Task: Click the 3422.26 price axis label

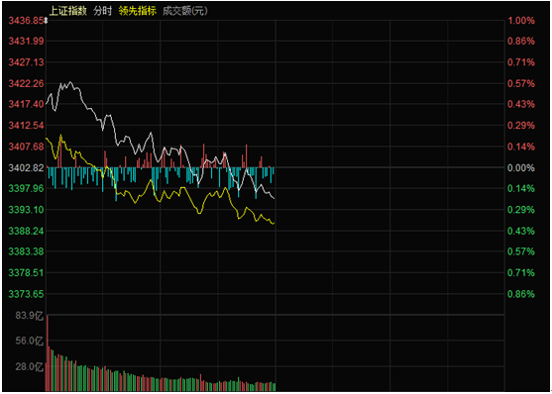Action: click(27, 84)
